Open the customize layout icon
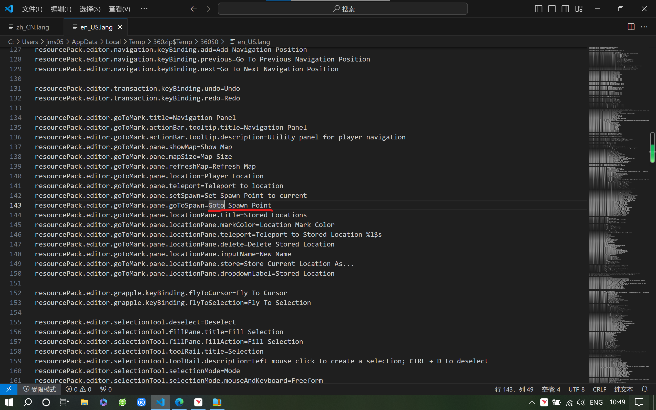Screen dimensions: 656x410 [579, 9]
